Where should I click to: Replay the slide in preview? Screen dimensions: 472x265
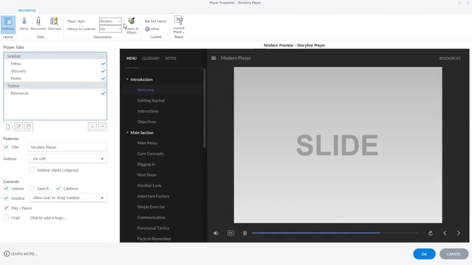click(431, 233)
